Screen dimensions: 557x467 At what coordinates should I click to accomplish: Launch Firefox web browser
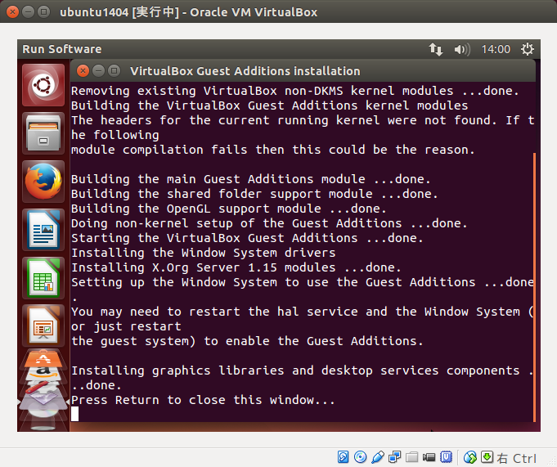pos(43,182)
